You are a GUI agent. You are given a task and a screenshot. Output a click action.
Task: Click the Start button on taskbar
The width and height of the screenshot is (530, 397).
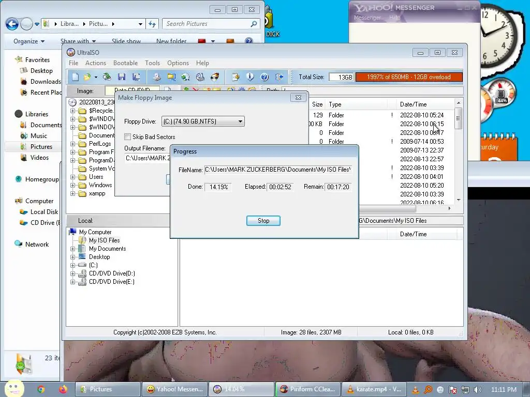13,389
